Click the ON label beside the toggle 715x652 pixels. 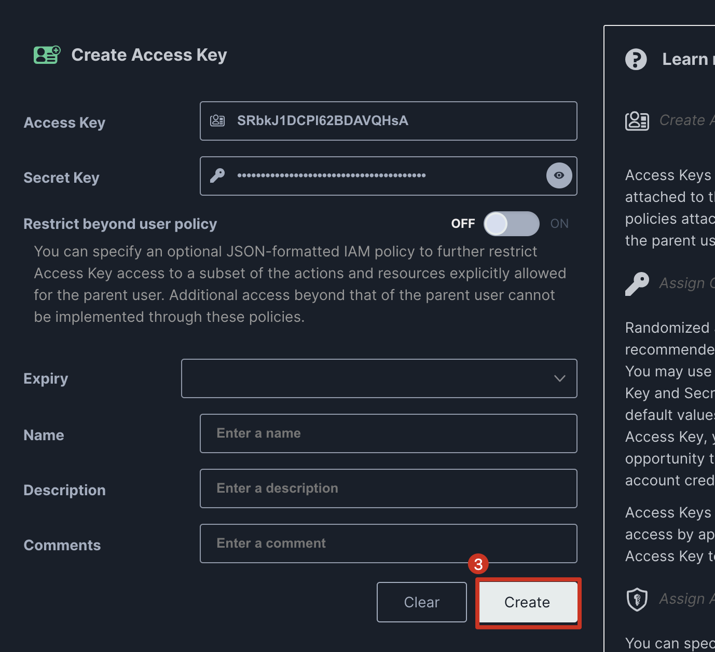tap(559, 224)
